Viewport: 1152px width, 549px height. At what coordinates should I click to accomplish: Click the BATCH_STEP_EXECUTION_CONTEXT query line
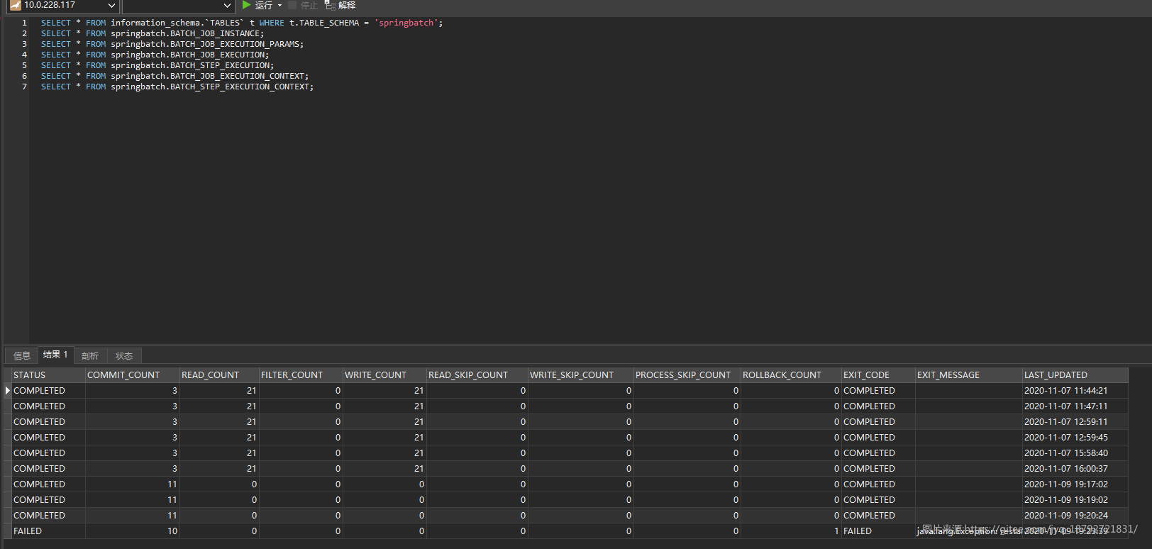(177, 87)
